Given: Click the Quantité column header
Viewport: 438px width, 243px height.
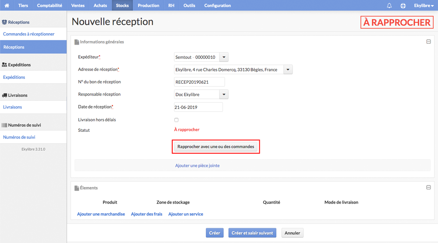Looking at the screenshot, I should pos(271,202).
